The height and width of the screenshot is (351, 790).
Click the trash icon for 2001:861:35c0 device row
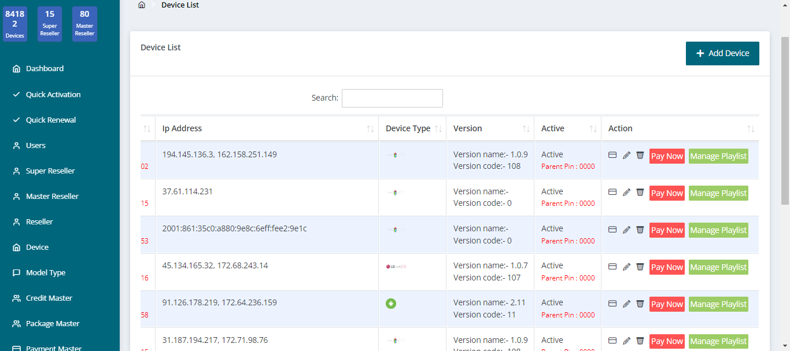coord(640,230)
